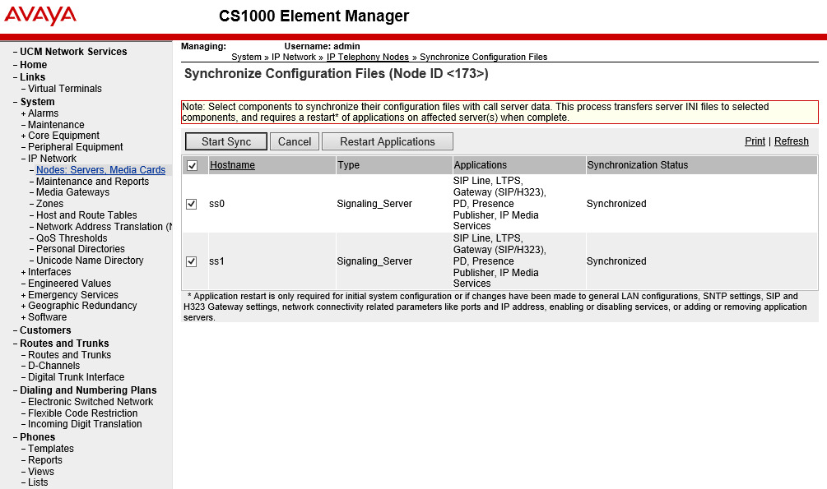Open the Links navigation section
The height and width of the screenshot is (489, 827).
pyautogui.click(x=32, y=77)
